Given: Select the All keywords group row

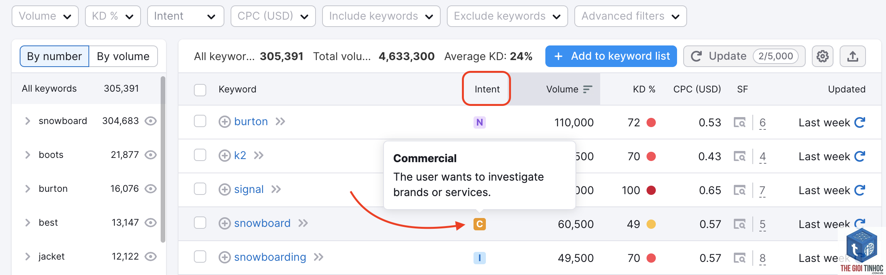Looking at the screenshot, I should 86,89.
